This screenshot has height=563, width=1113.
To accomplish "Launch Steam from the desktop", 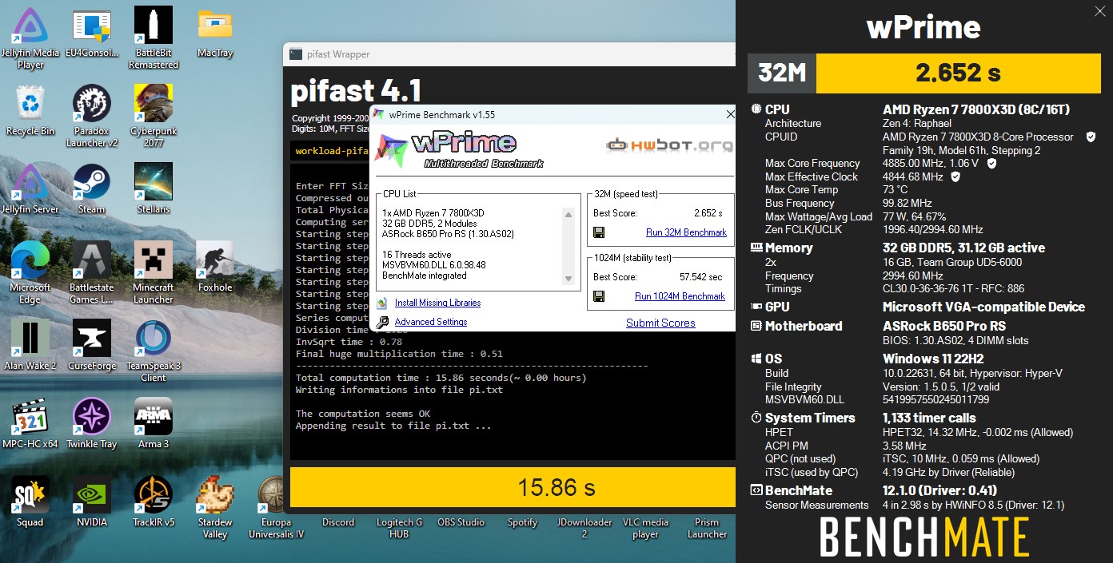I will click(92, 189).
